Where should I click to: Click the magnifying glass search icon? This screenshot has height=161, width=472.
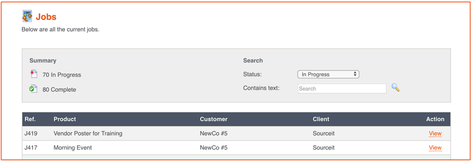point(395,88)
